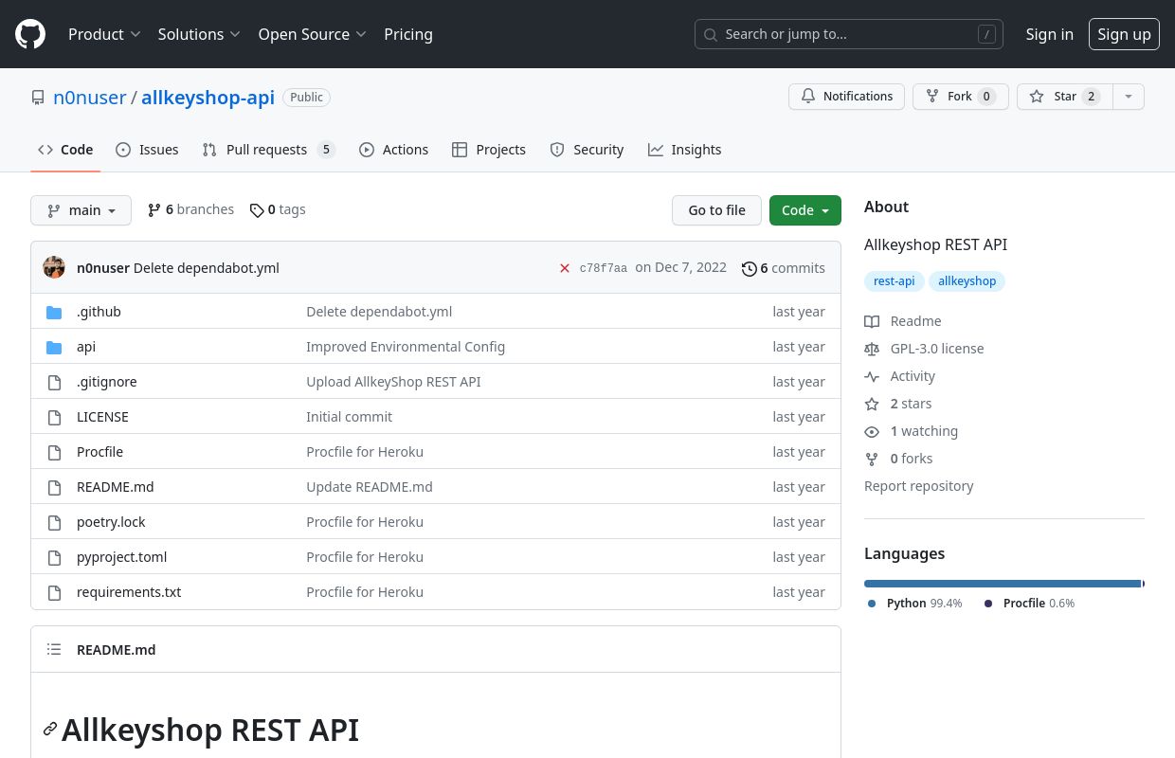This screenshot has height=758, width=1175.
Task: Click the api folder icon
Action: [54, 347]
